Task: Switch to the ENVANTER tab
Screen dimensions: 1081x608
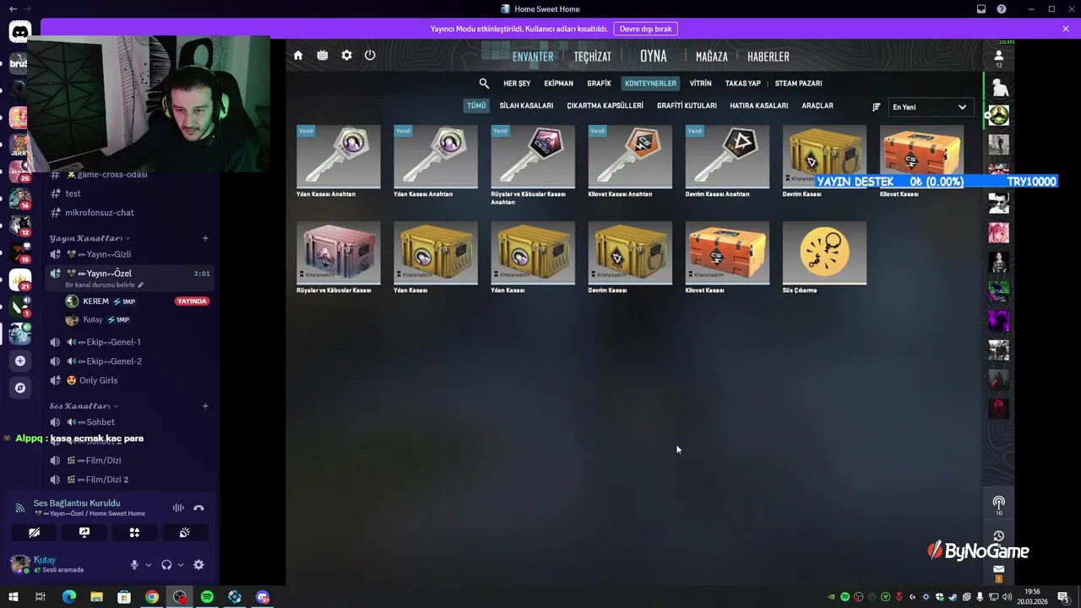Action: 533,57
